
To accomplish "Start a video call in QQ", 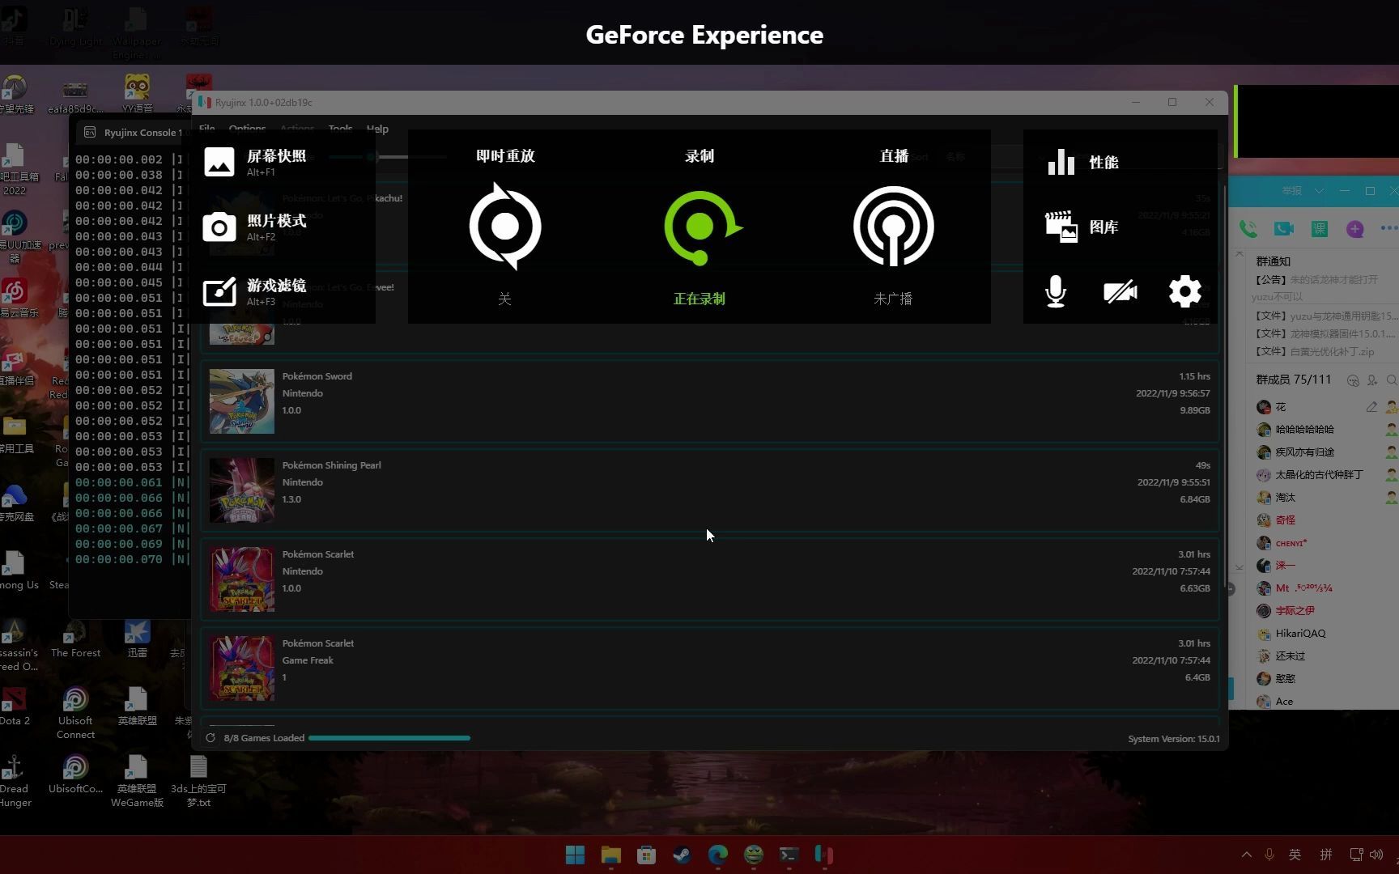I will click(1284, 229).
